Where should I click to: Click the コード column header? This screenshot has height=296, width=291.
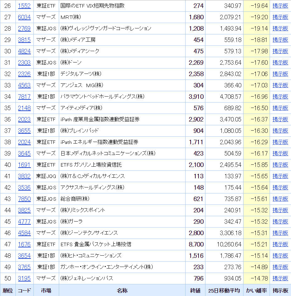tap(24, 290)
